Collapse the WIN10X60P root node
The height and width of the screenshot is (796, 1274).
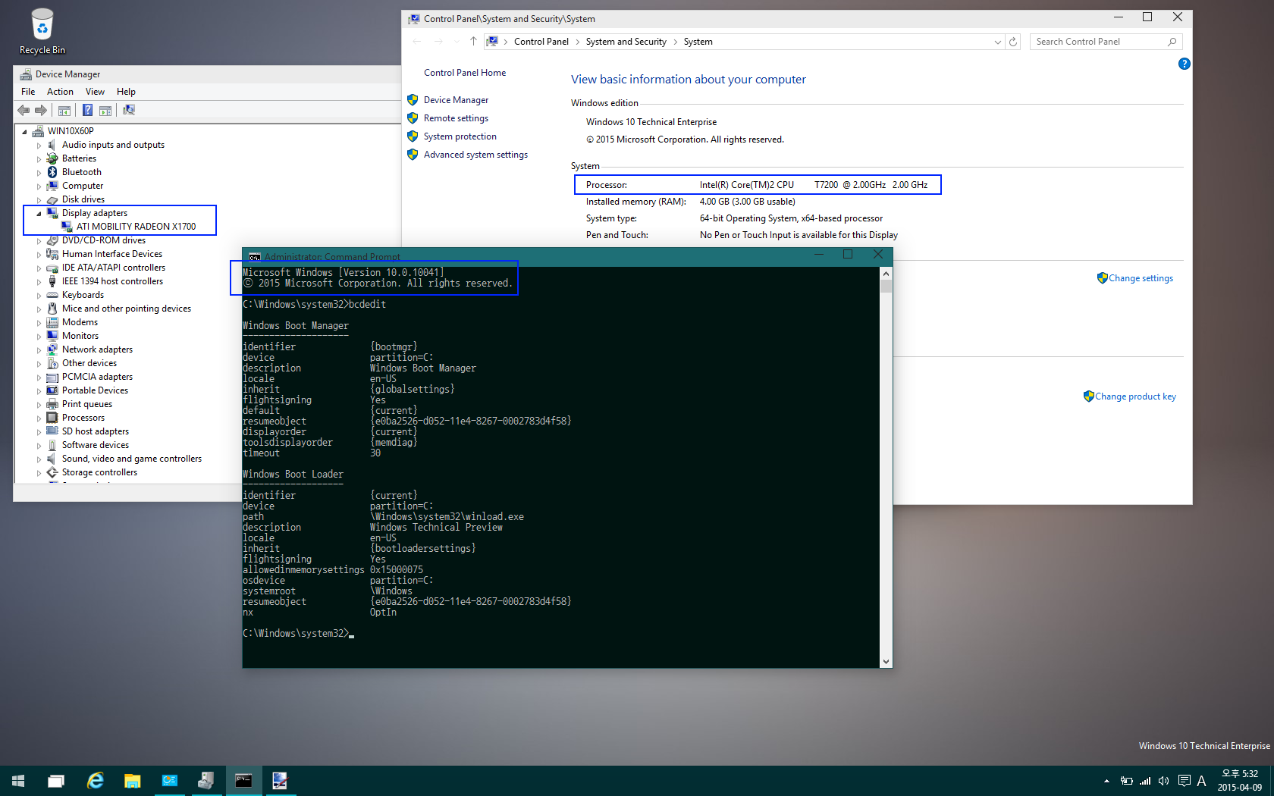point(24,131)
